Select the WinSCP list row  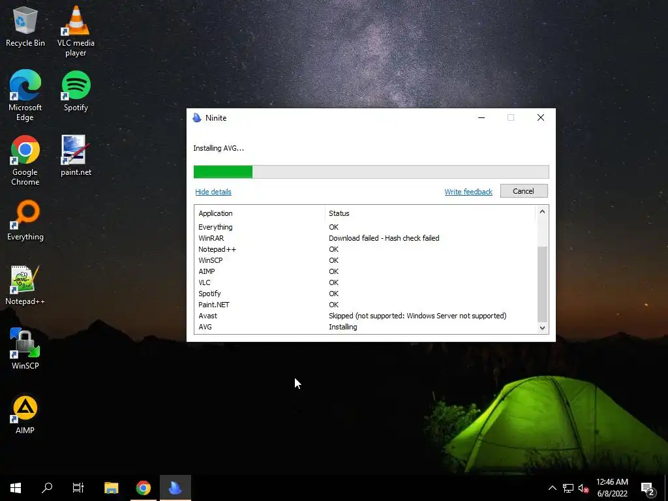(x=365, y=260)
